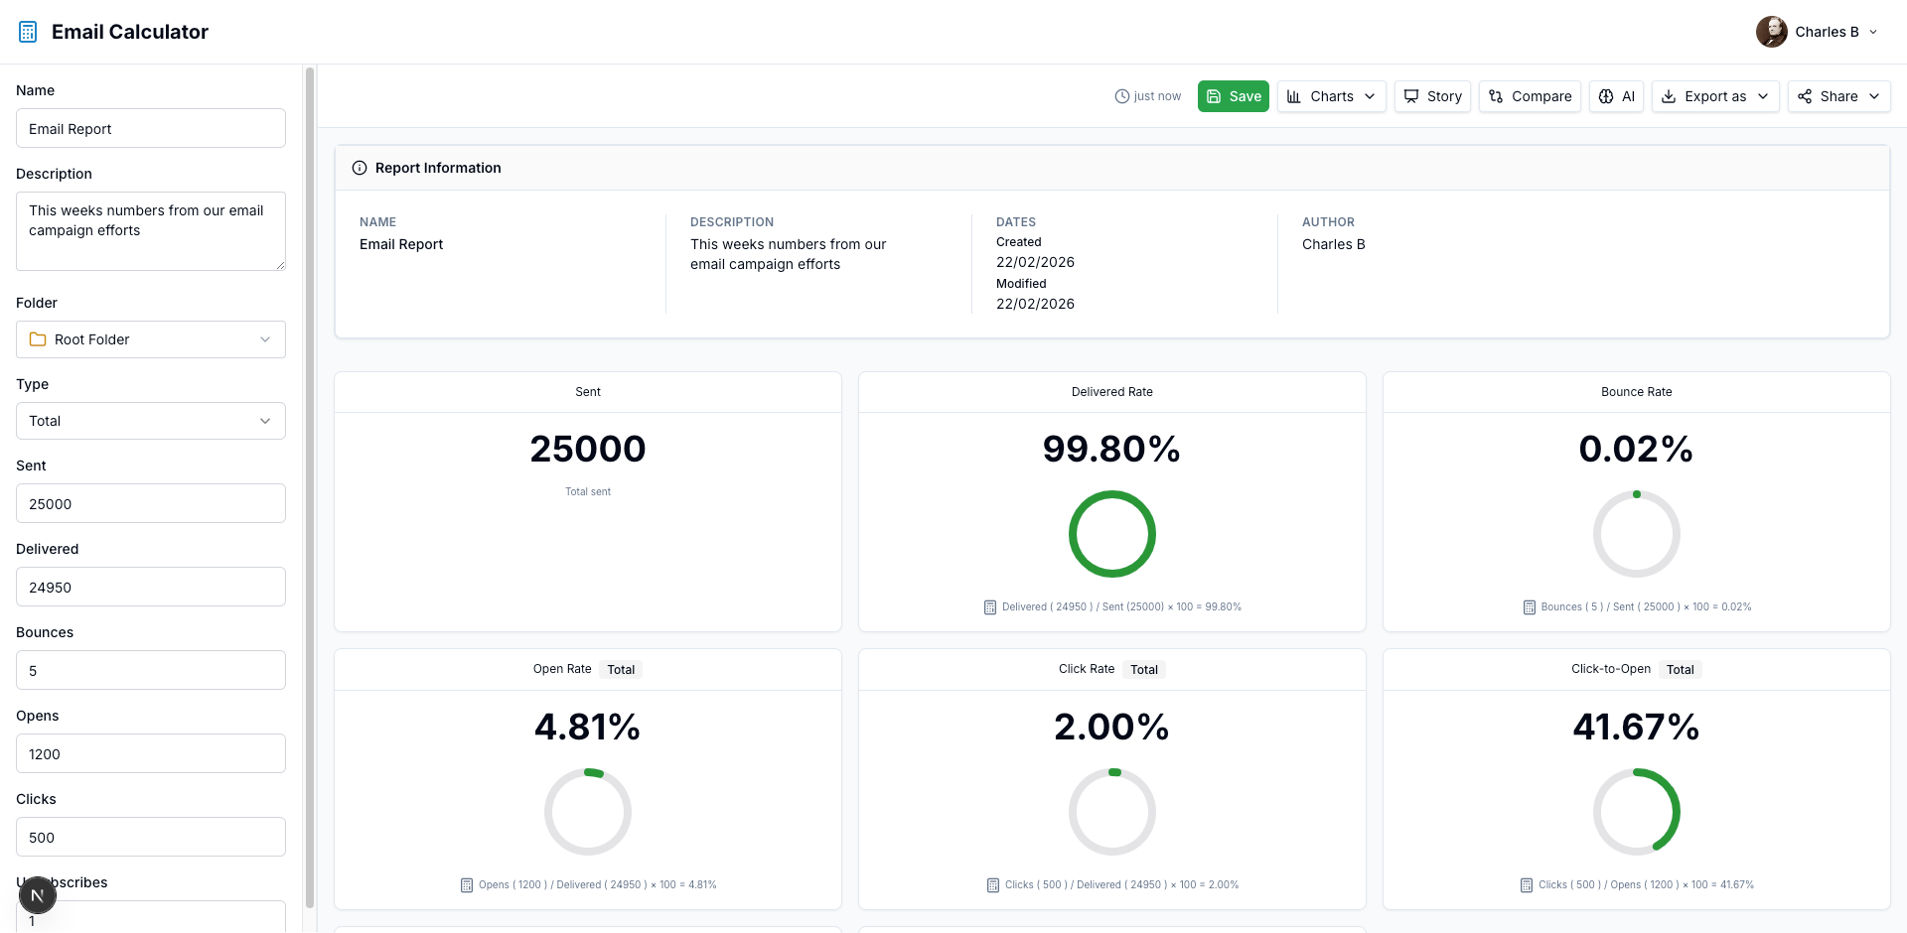Open the Charts dropdown
Screen dimensions: 1907x933
click(1331, 96)
